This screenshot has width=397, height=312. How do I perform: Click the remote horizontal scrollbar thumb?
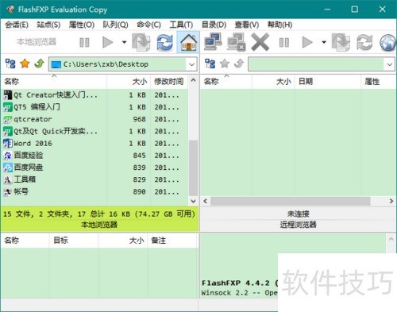point(291,201)
